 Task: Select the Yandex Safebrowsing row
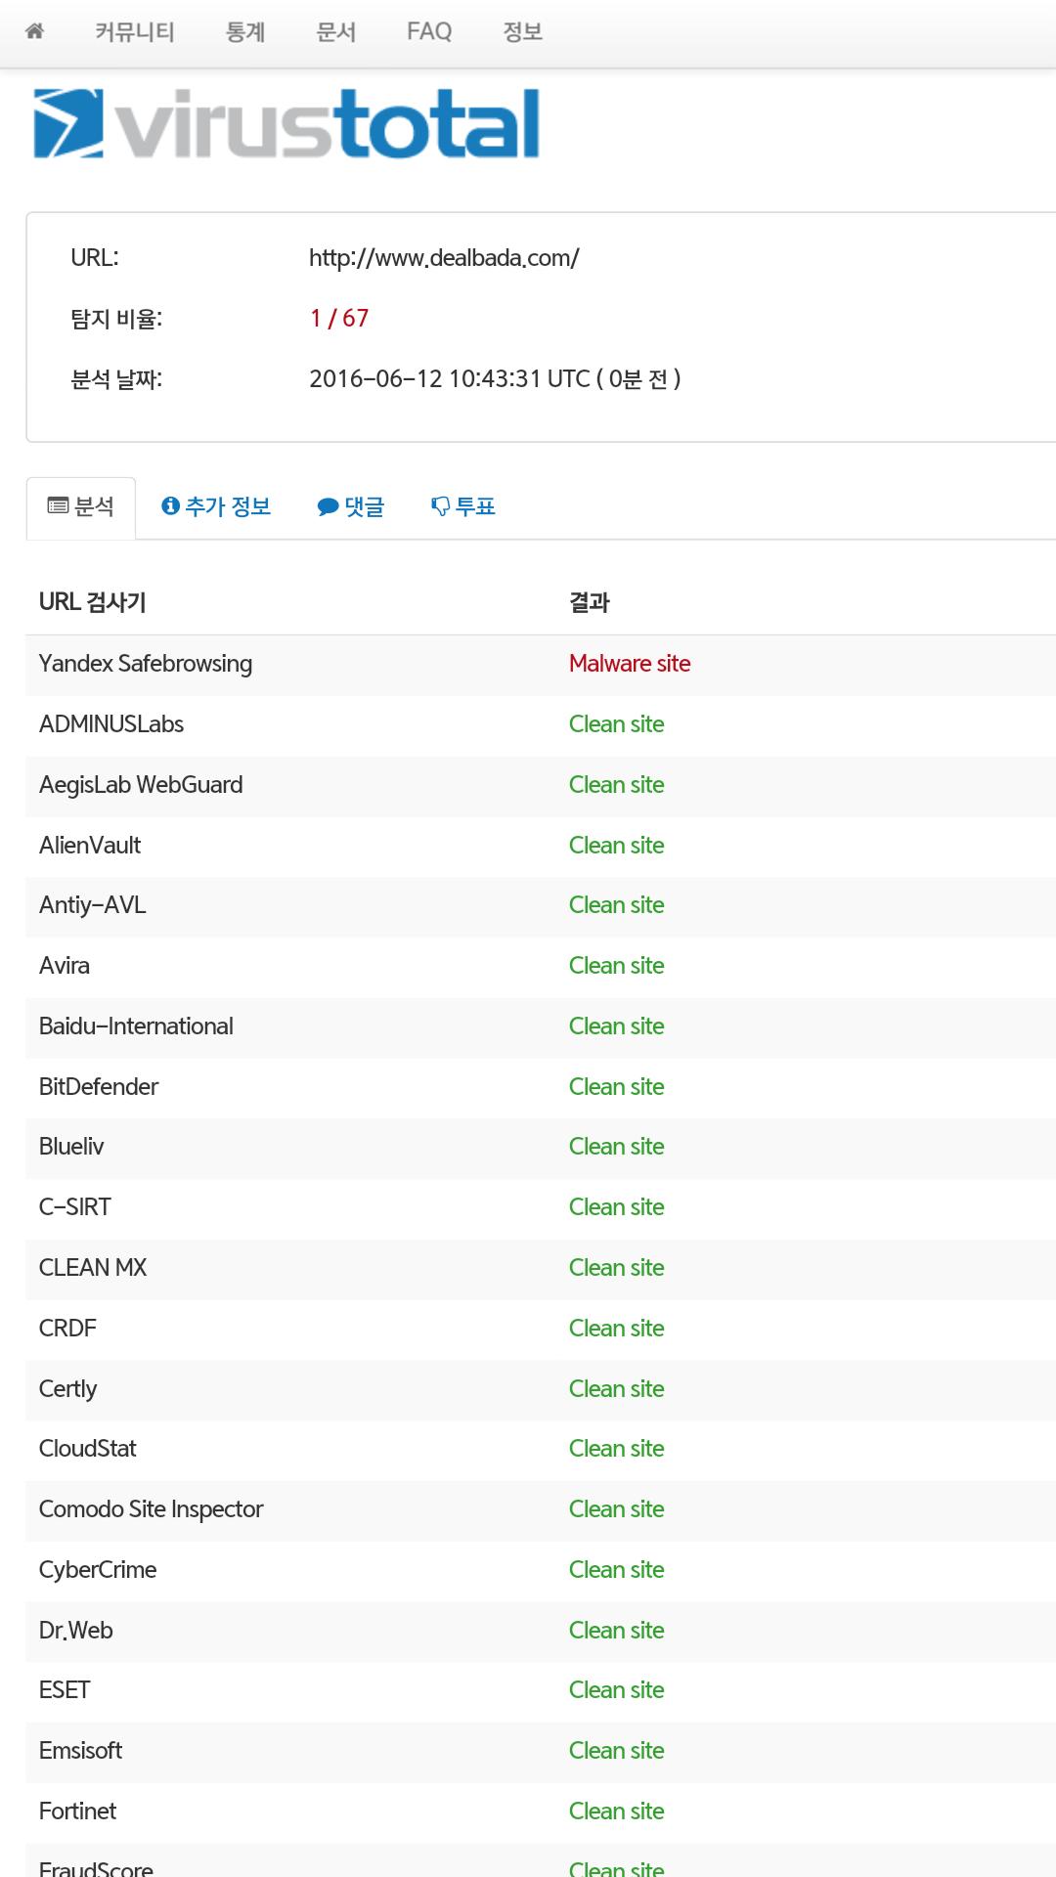[146, 664]
